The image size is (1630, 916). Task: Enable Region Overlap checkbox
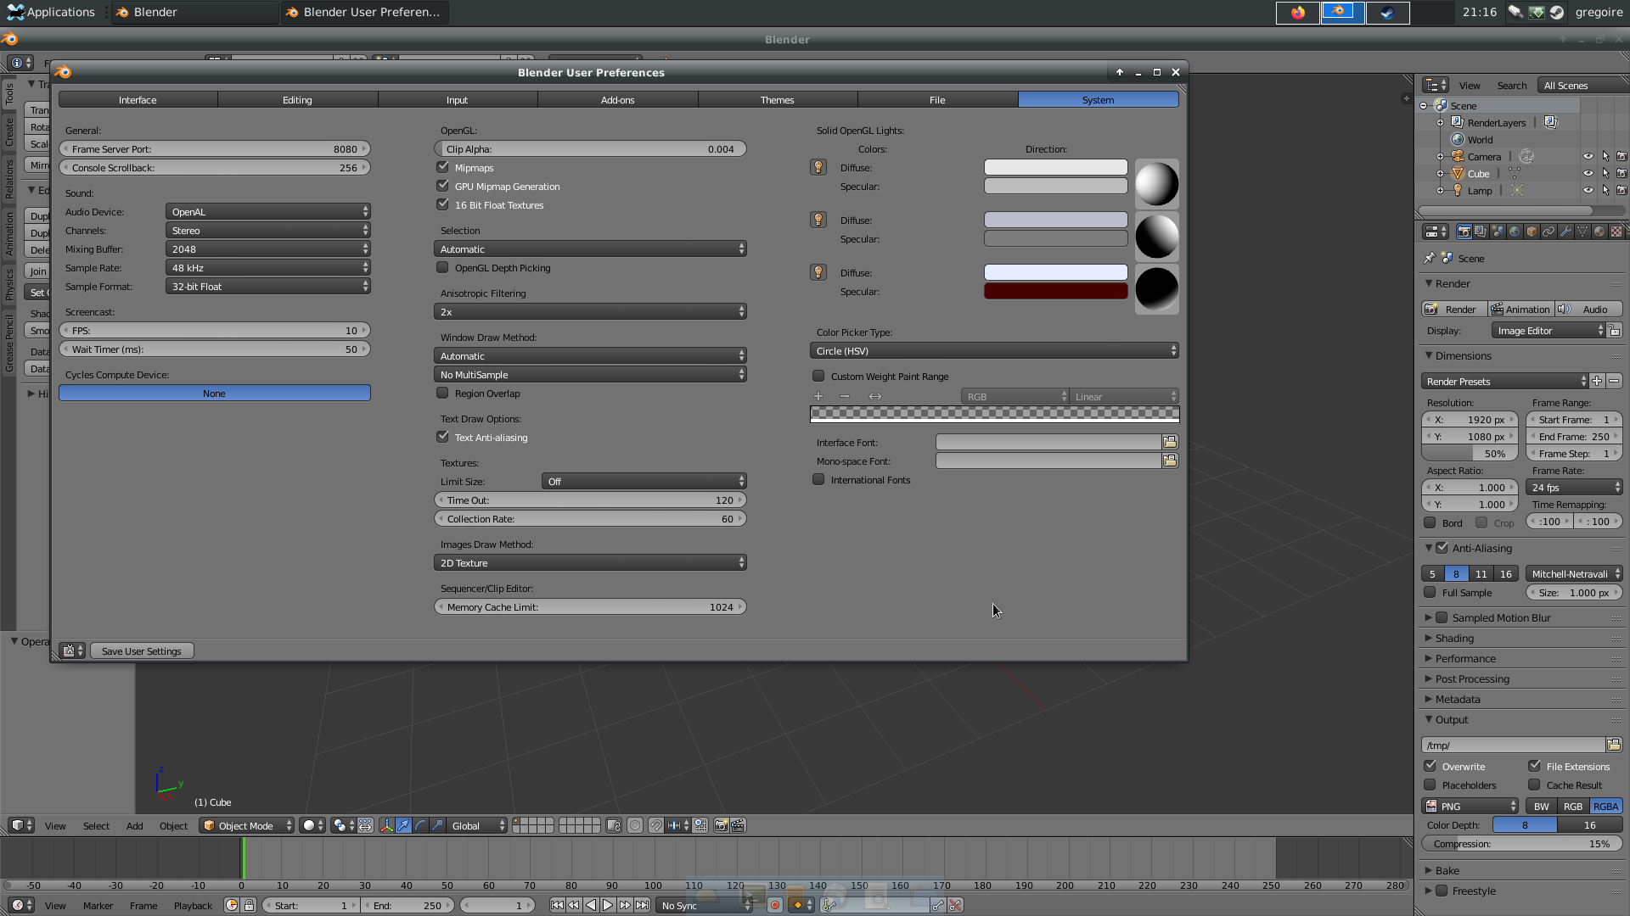[x=442, y=393]
